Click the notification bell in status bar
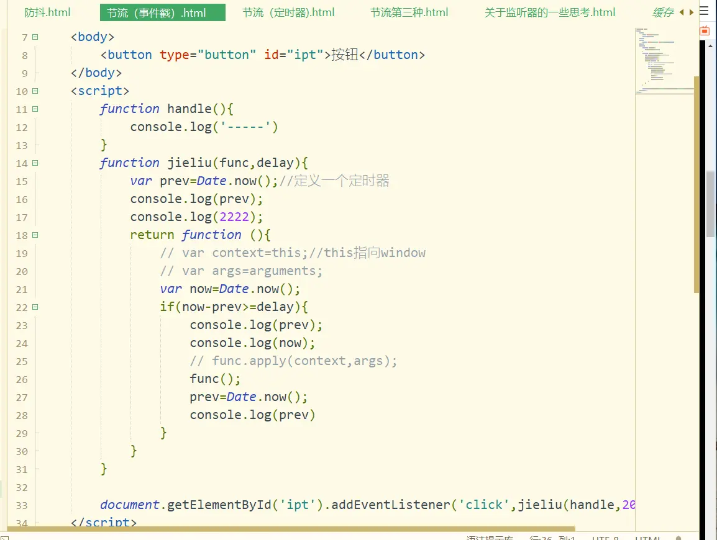The width and height of the screenshot is (717, 540). [678, 538]
